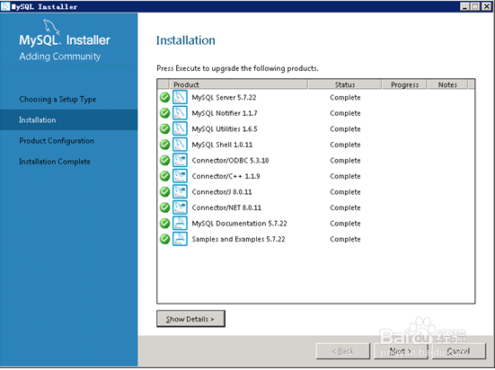This screenshot has width=495, height=370.
Task: Click Complete status for MySQL Server 5.7.22
Action: click(345, 97)
